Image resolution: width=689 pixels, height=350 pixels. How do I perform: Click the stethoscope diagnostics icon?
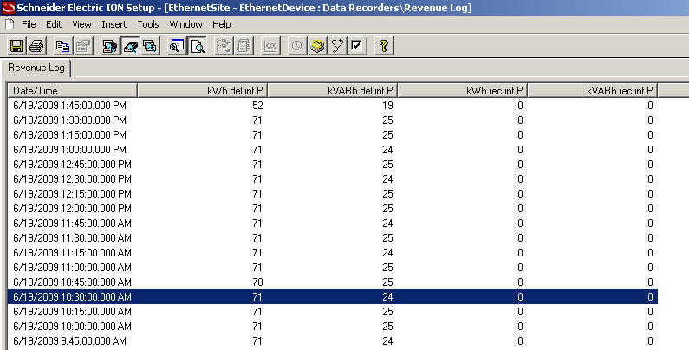pos(337,46)
